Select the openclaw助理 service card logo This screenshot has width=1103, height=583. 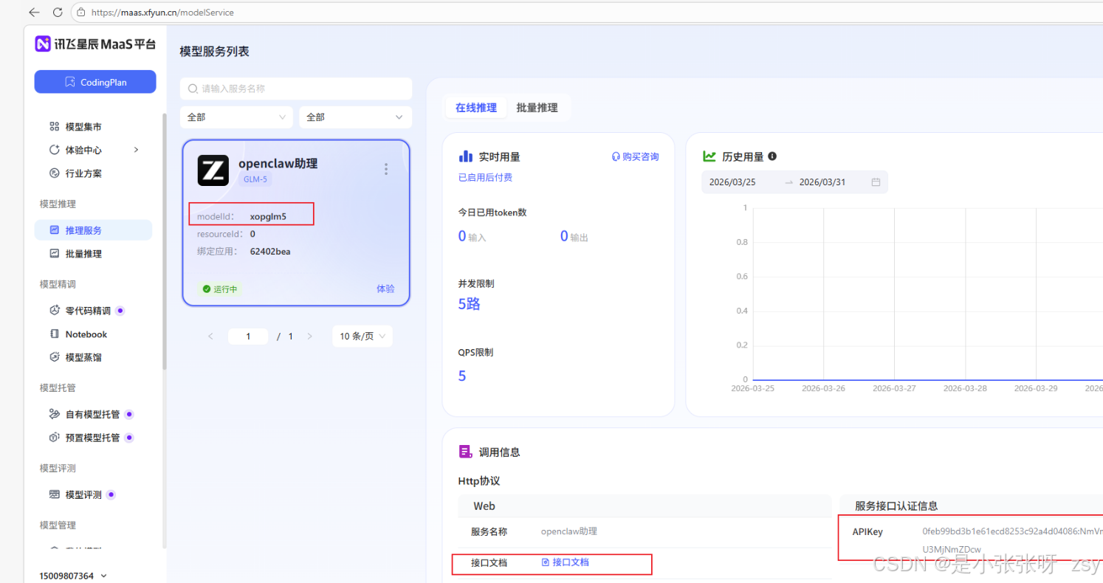(x=213, y=170)
